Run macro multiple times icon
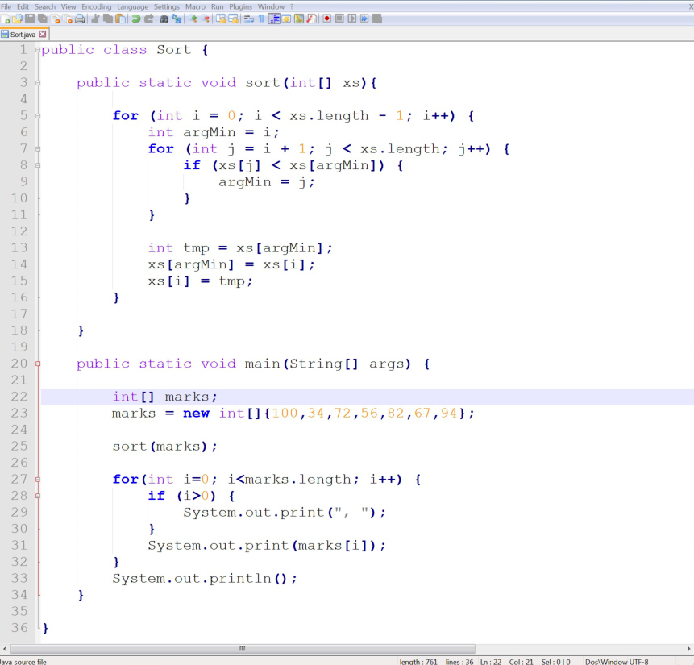Viewport: 694px width, 665px height. pos(364,19)
